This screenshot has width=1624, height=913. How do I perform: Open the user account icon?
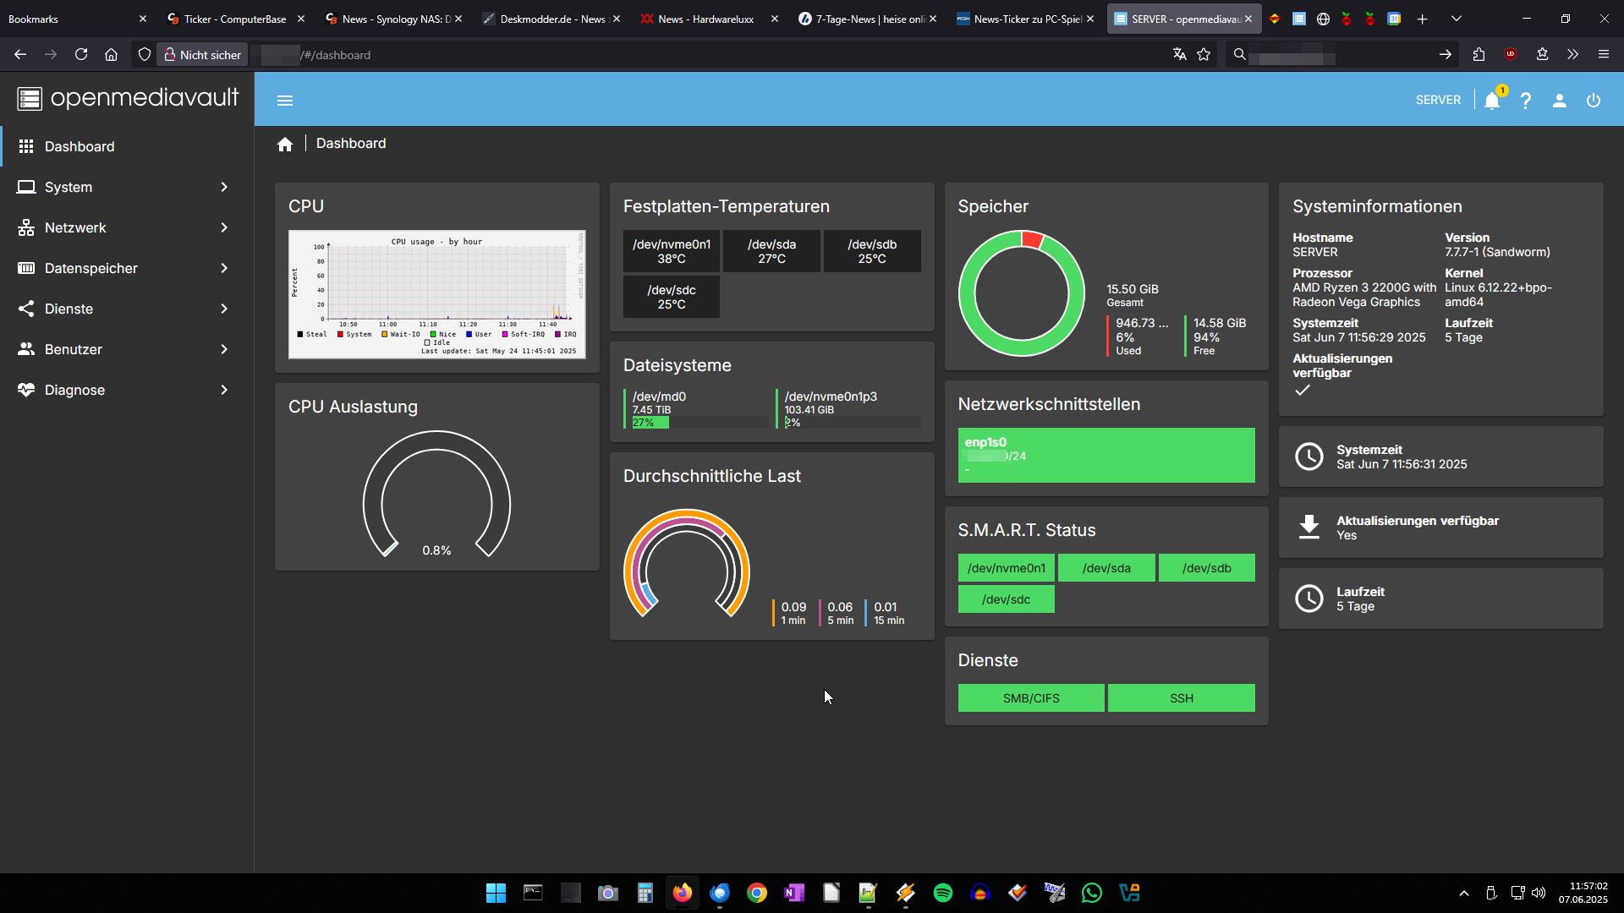pyautogui.click(x=1560, y=101)
